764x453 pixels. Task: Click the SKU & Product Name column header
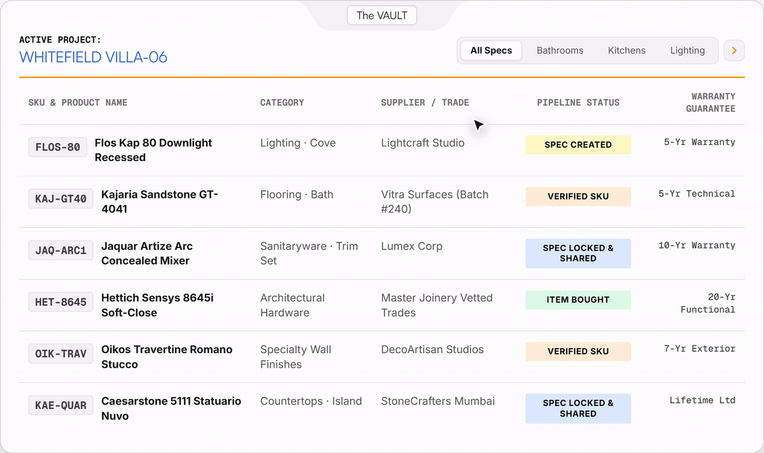(x=78, y=102)
